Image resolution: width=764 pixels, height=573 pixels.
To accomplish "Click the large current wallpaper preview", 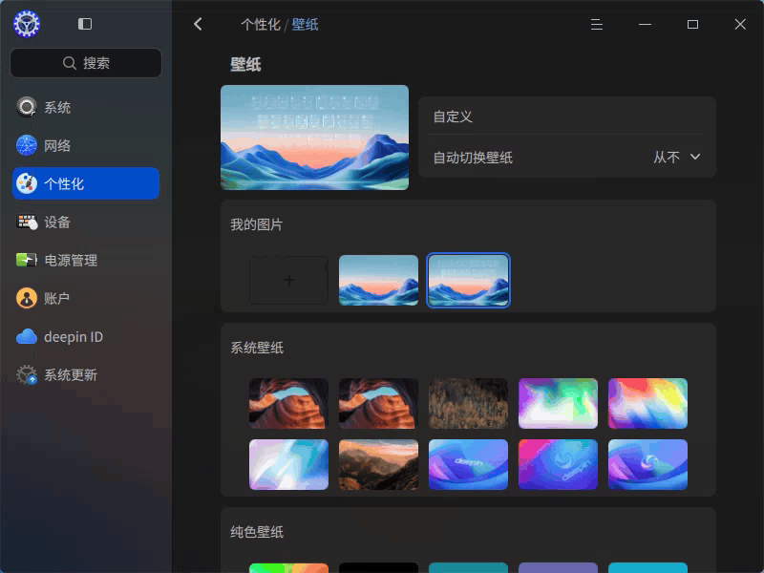I will coord(315,138).
